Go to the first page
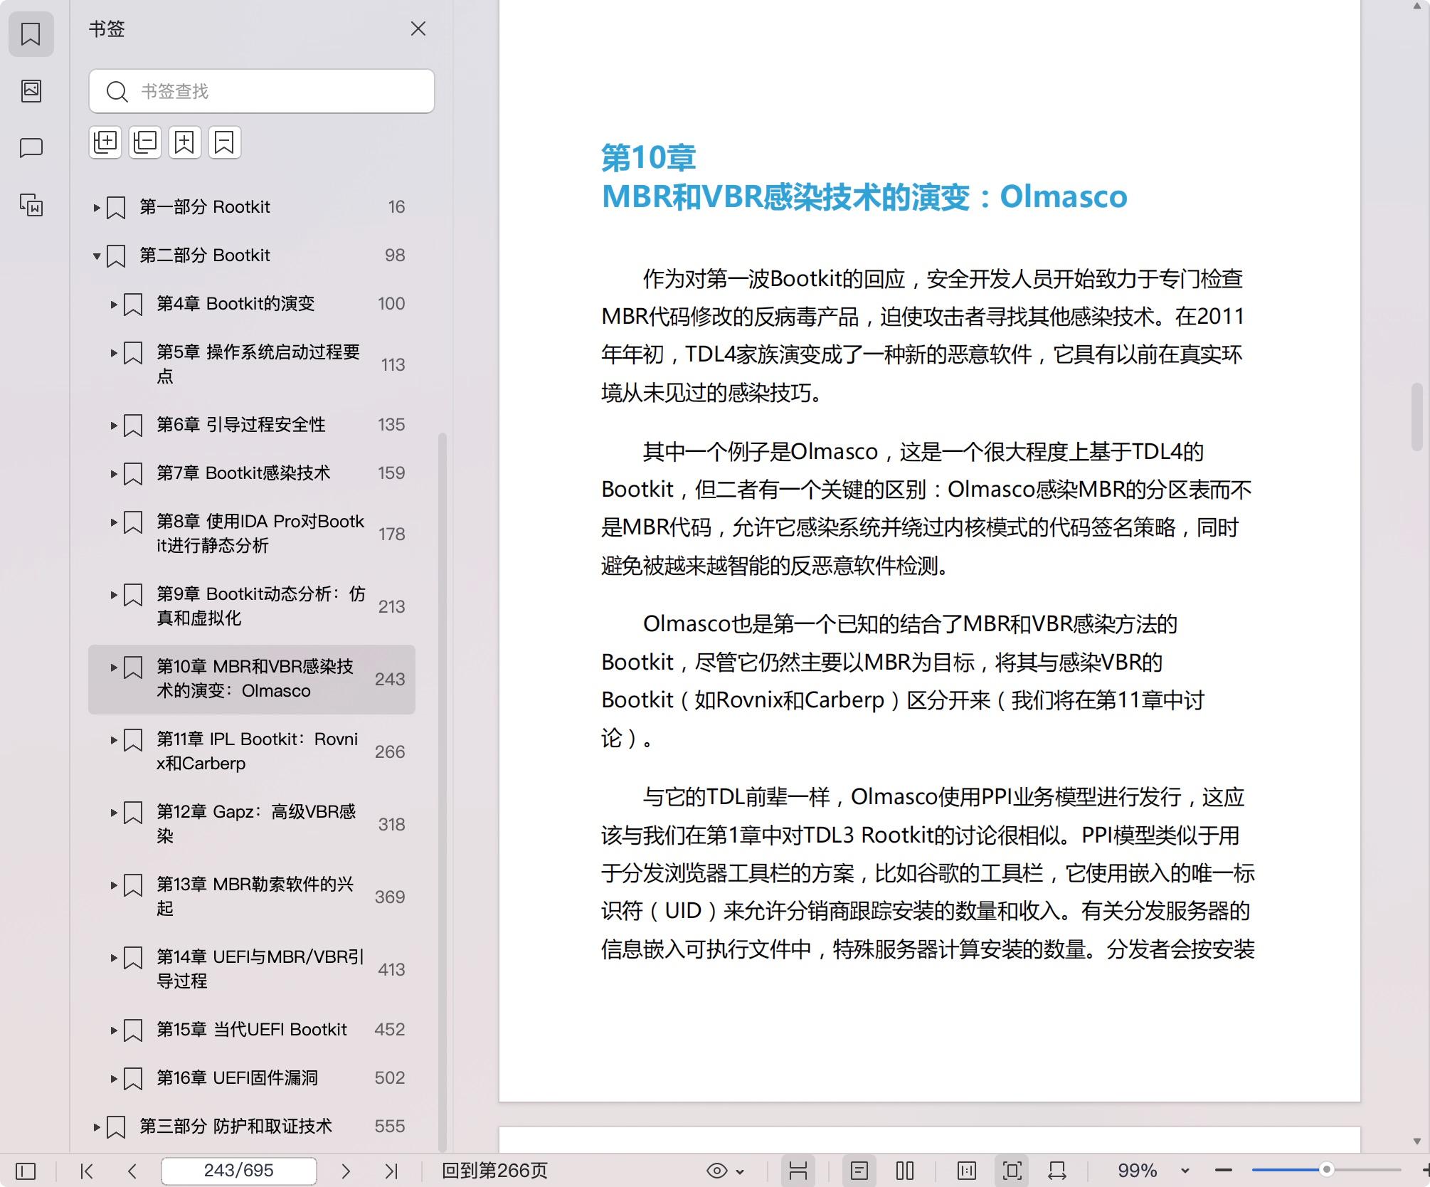This screenshot has height=1187, width=1430. pyautogui.click(x=87, y=1171)
